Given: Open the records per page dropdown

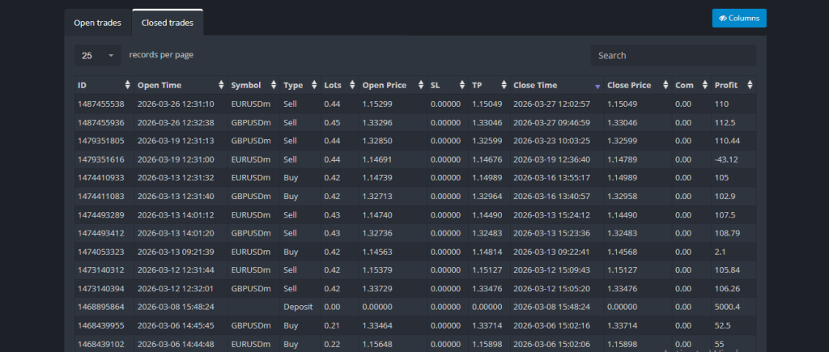Looking at the screenshot, I should tap(98, 56).
